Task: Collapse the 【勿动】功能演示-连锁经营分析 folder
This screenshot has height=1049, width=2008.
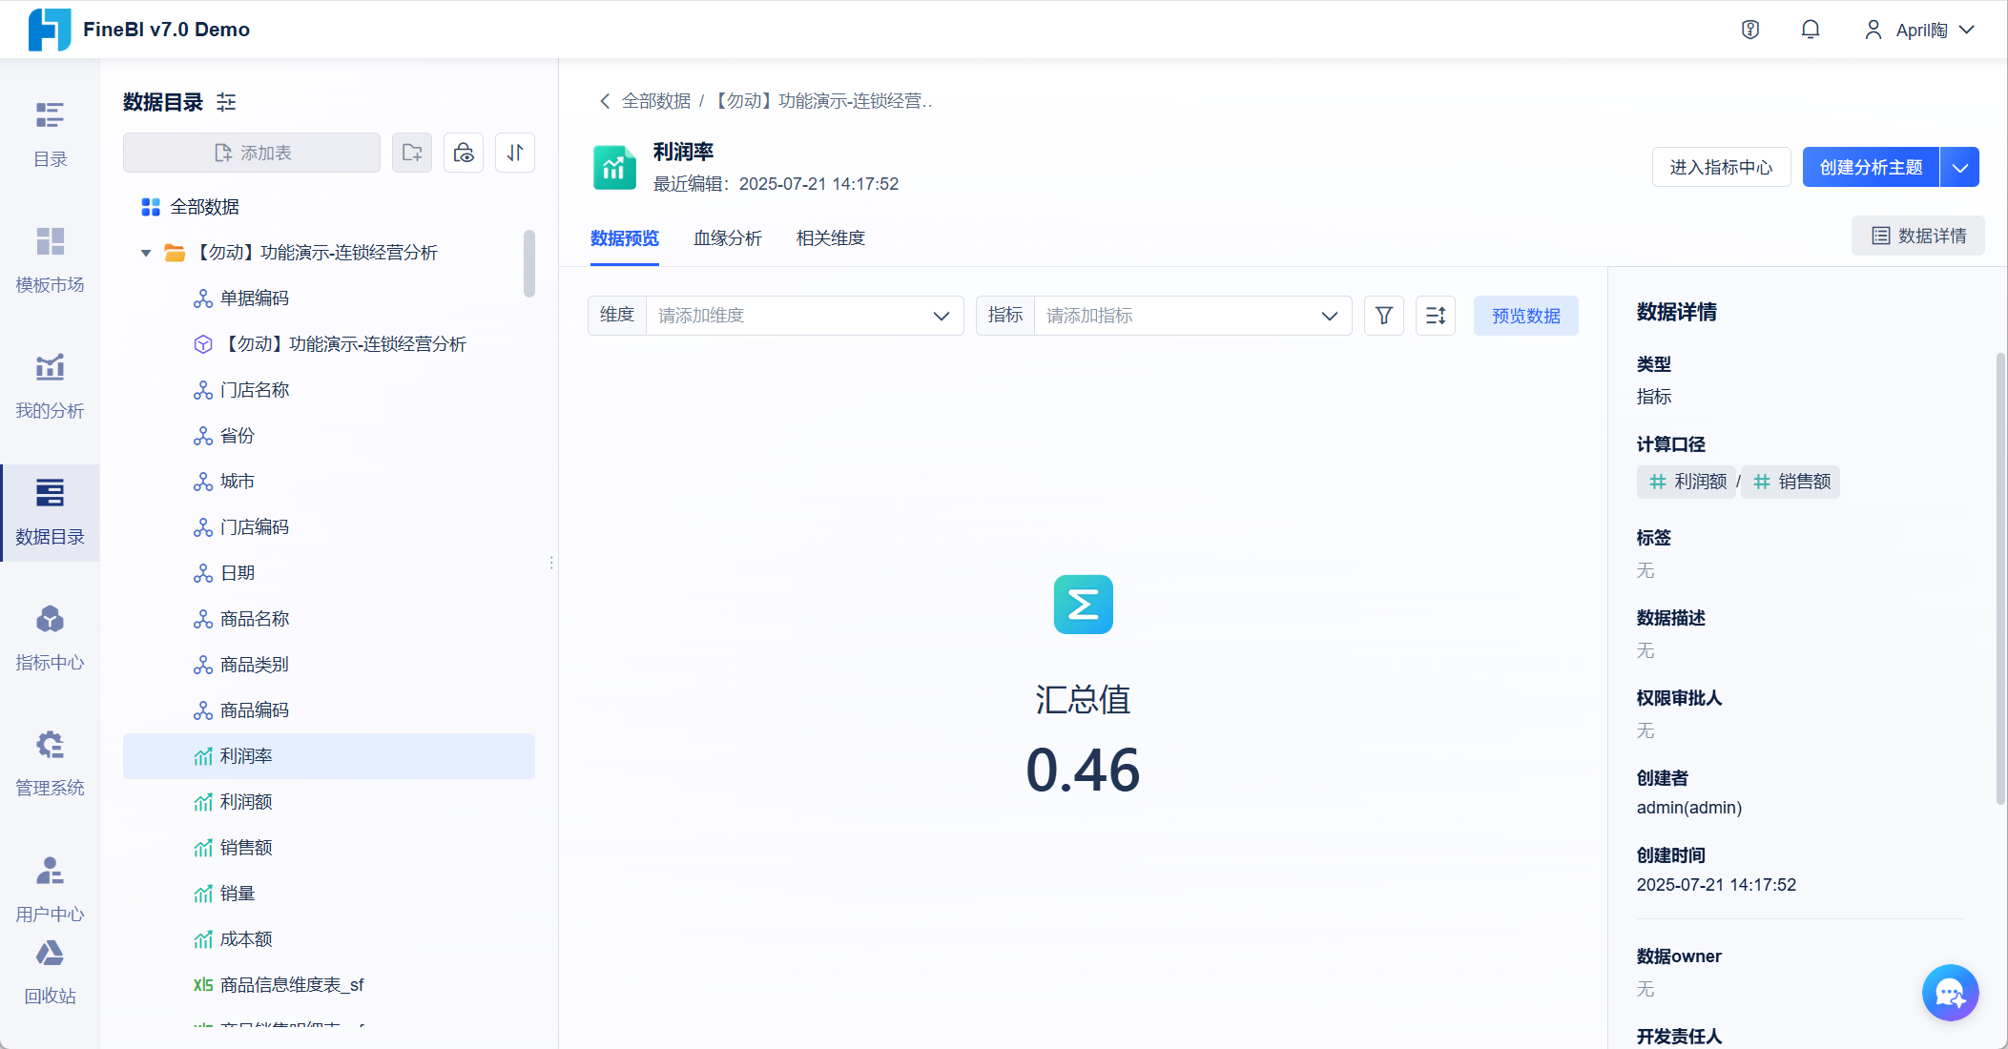Action: (x=146, y=253)
